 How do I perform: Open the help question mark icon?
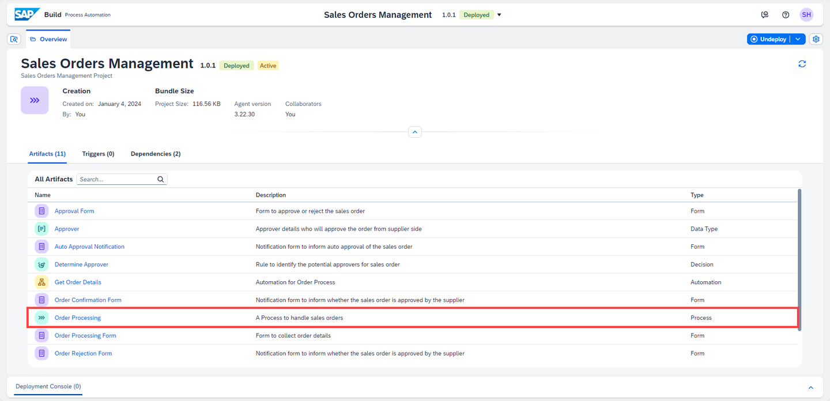[786, 15]
